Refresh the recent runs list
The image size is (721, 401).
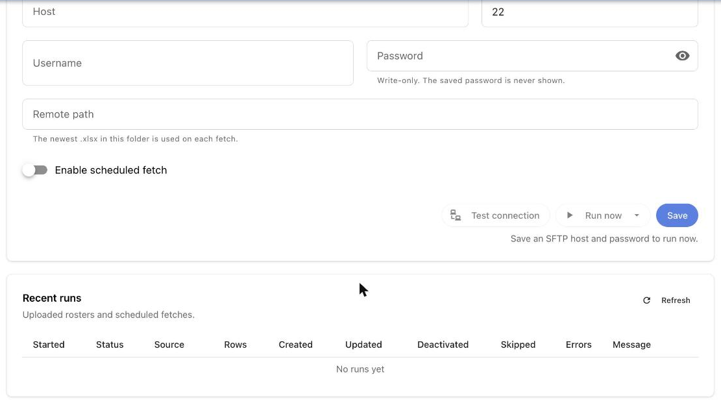pos(666,300)
